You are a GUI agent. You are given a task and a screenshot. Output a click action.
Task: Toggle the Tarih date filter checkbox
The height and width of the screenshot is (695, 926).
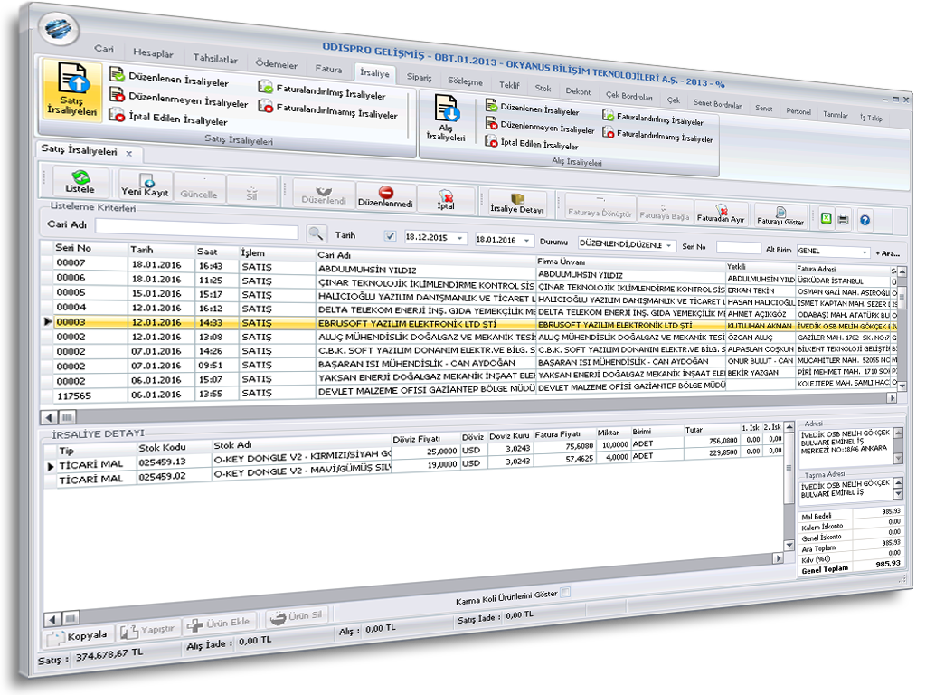click(x=390, y=236)
